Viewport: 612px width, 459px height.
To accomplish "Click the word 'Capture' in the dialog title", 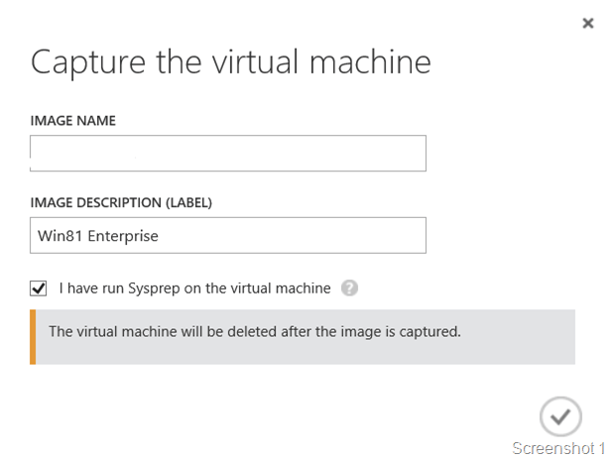I will click(x=86, y=62).
